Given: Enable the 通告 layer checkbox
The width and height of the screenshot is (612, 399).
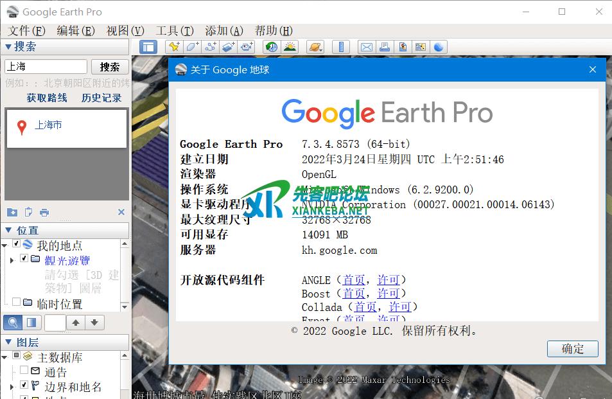Looking at the screenshot, I should click(x=24, y=371).
